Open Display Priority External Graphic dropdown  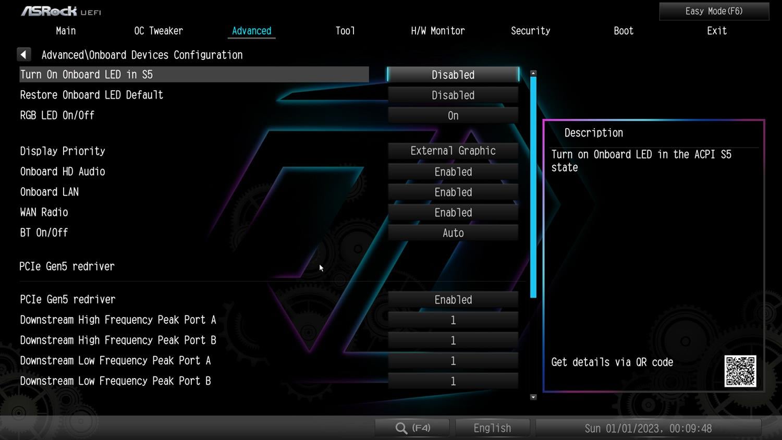[453, 151]
